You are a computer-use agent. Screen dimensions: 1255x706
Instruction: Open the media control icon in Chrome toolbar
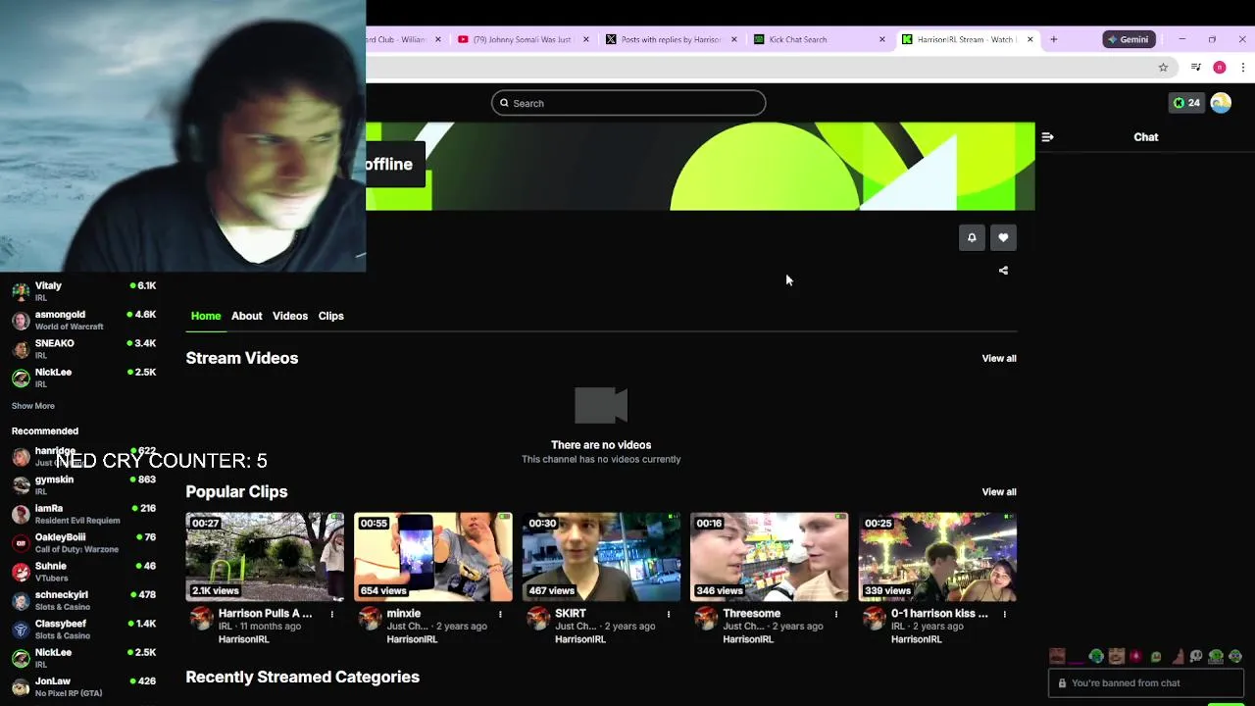coord(1196,68)
